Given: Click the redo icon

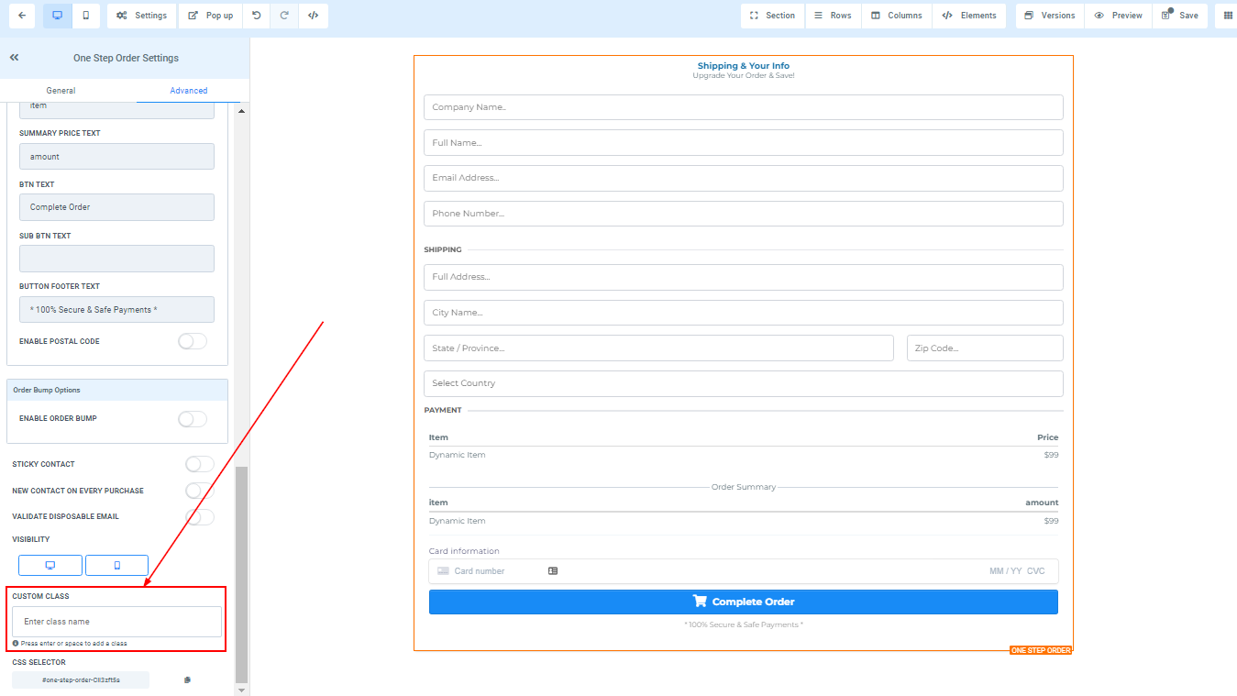Looking at the screenshot, I should point(284,16).
